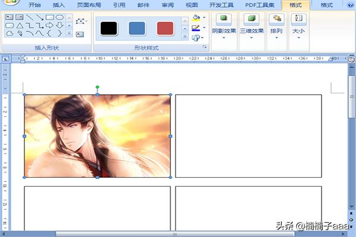The width and height of the screenshot is (356, 237).
Task: Pick the arc shape
Action: pyautogui.click(x=30, y=33)
